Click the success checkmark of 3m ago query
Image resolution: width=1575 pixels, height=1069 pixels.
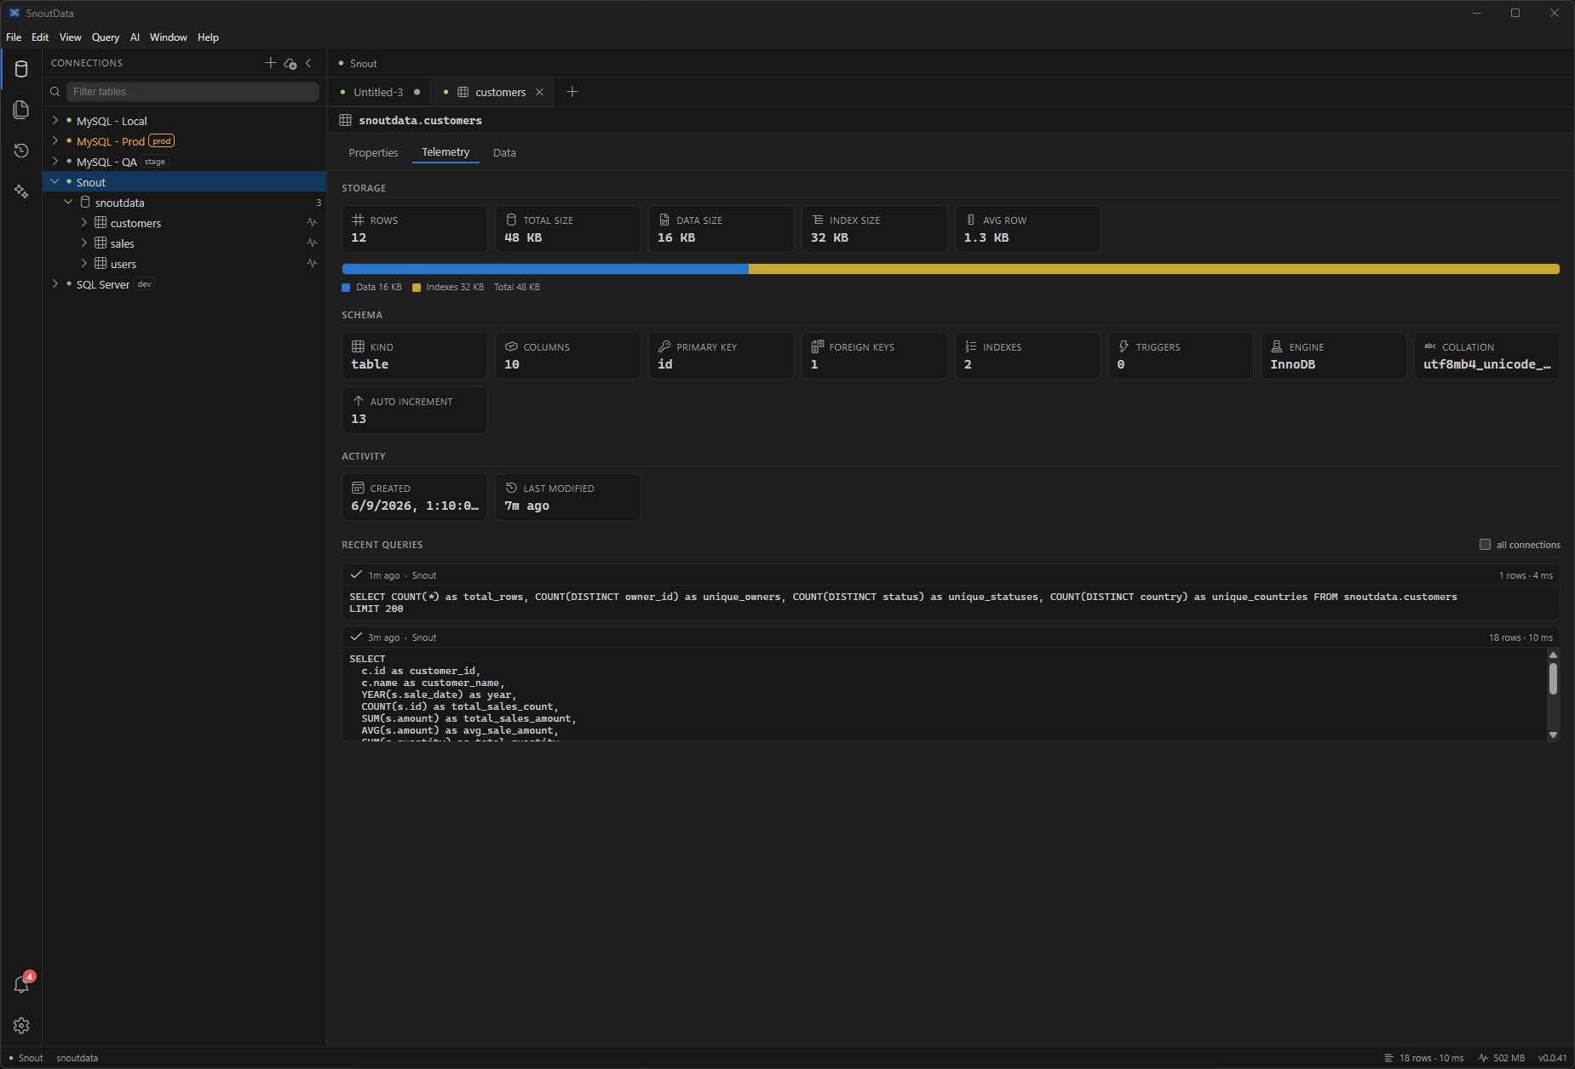356,637
